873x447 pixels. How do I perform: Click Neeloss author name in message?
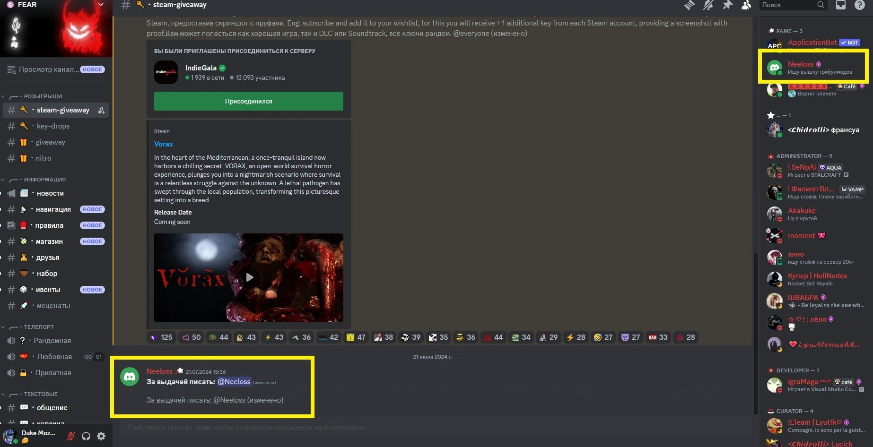coord(159,371)
